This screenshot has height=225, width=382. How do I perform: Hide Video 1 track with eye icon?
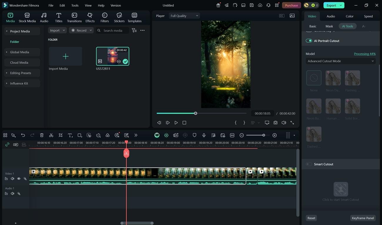(19, 179)
